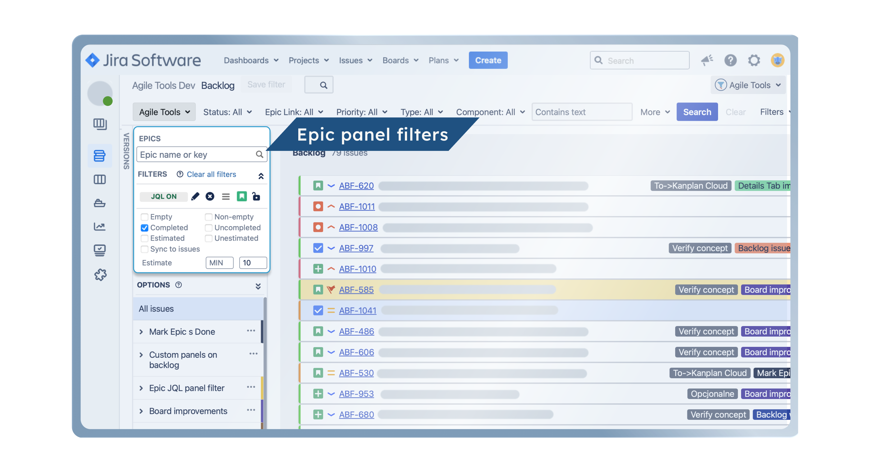Screen dimensions: 870x472
Task: Click the Estimate MIN input field
Action: point(219,263)
